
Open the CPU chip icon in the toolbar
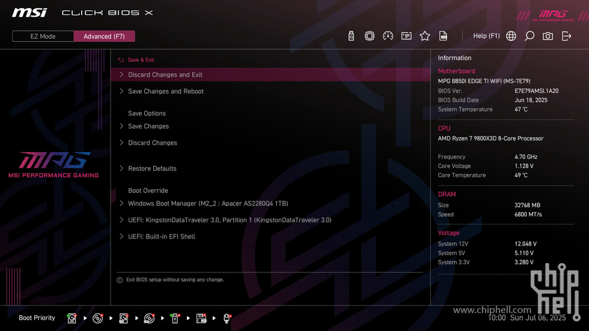(x=369, y=36)
